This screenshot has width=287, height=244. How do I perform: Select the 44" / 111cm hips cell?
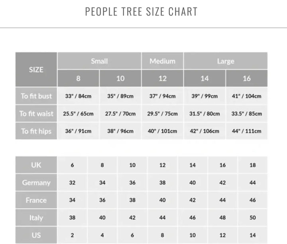[247, 131]
